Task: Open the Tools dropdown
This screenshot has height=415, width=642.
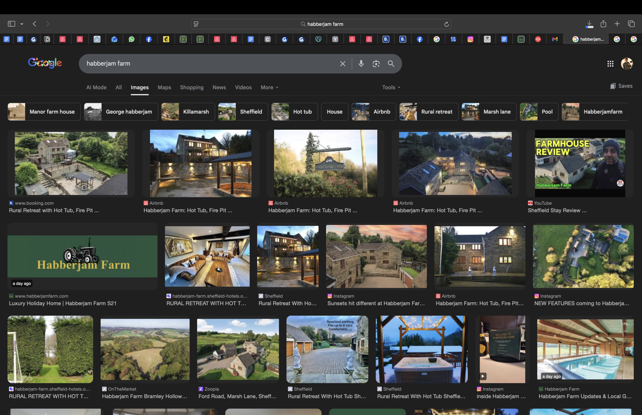Action: click(391, 87)
